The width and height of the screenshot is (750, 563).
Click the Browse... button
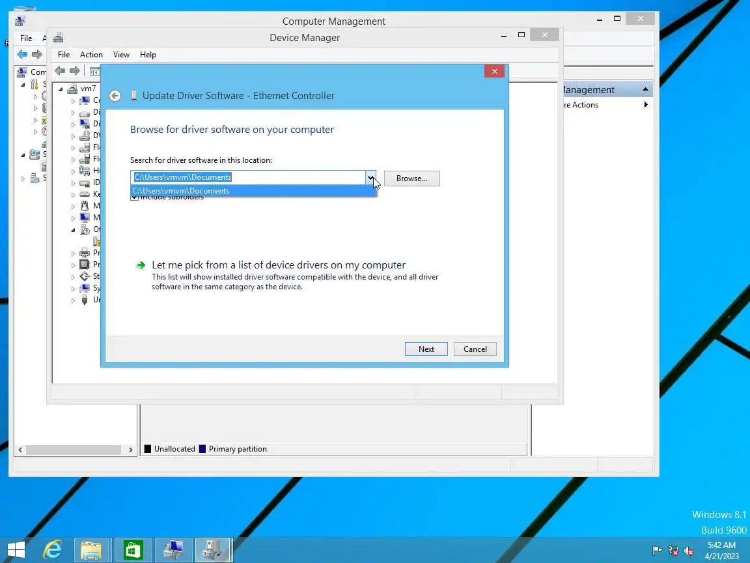point(412,179)
